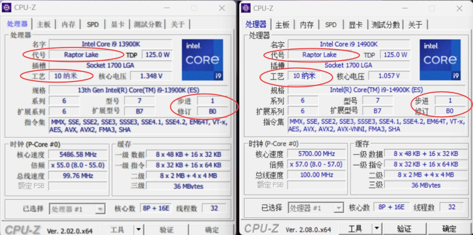Click the 工具 button in the right window
The image size is (473, 235).
tap(355, 229)
